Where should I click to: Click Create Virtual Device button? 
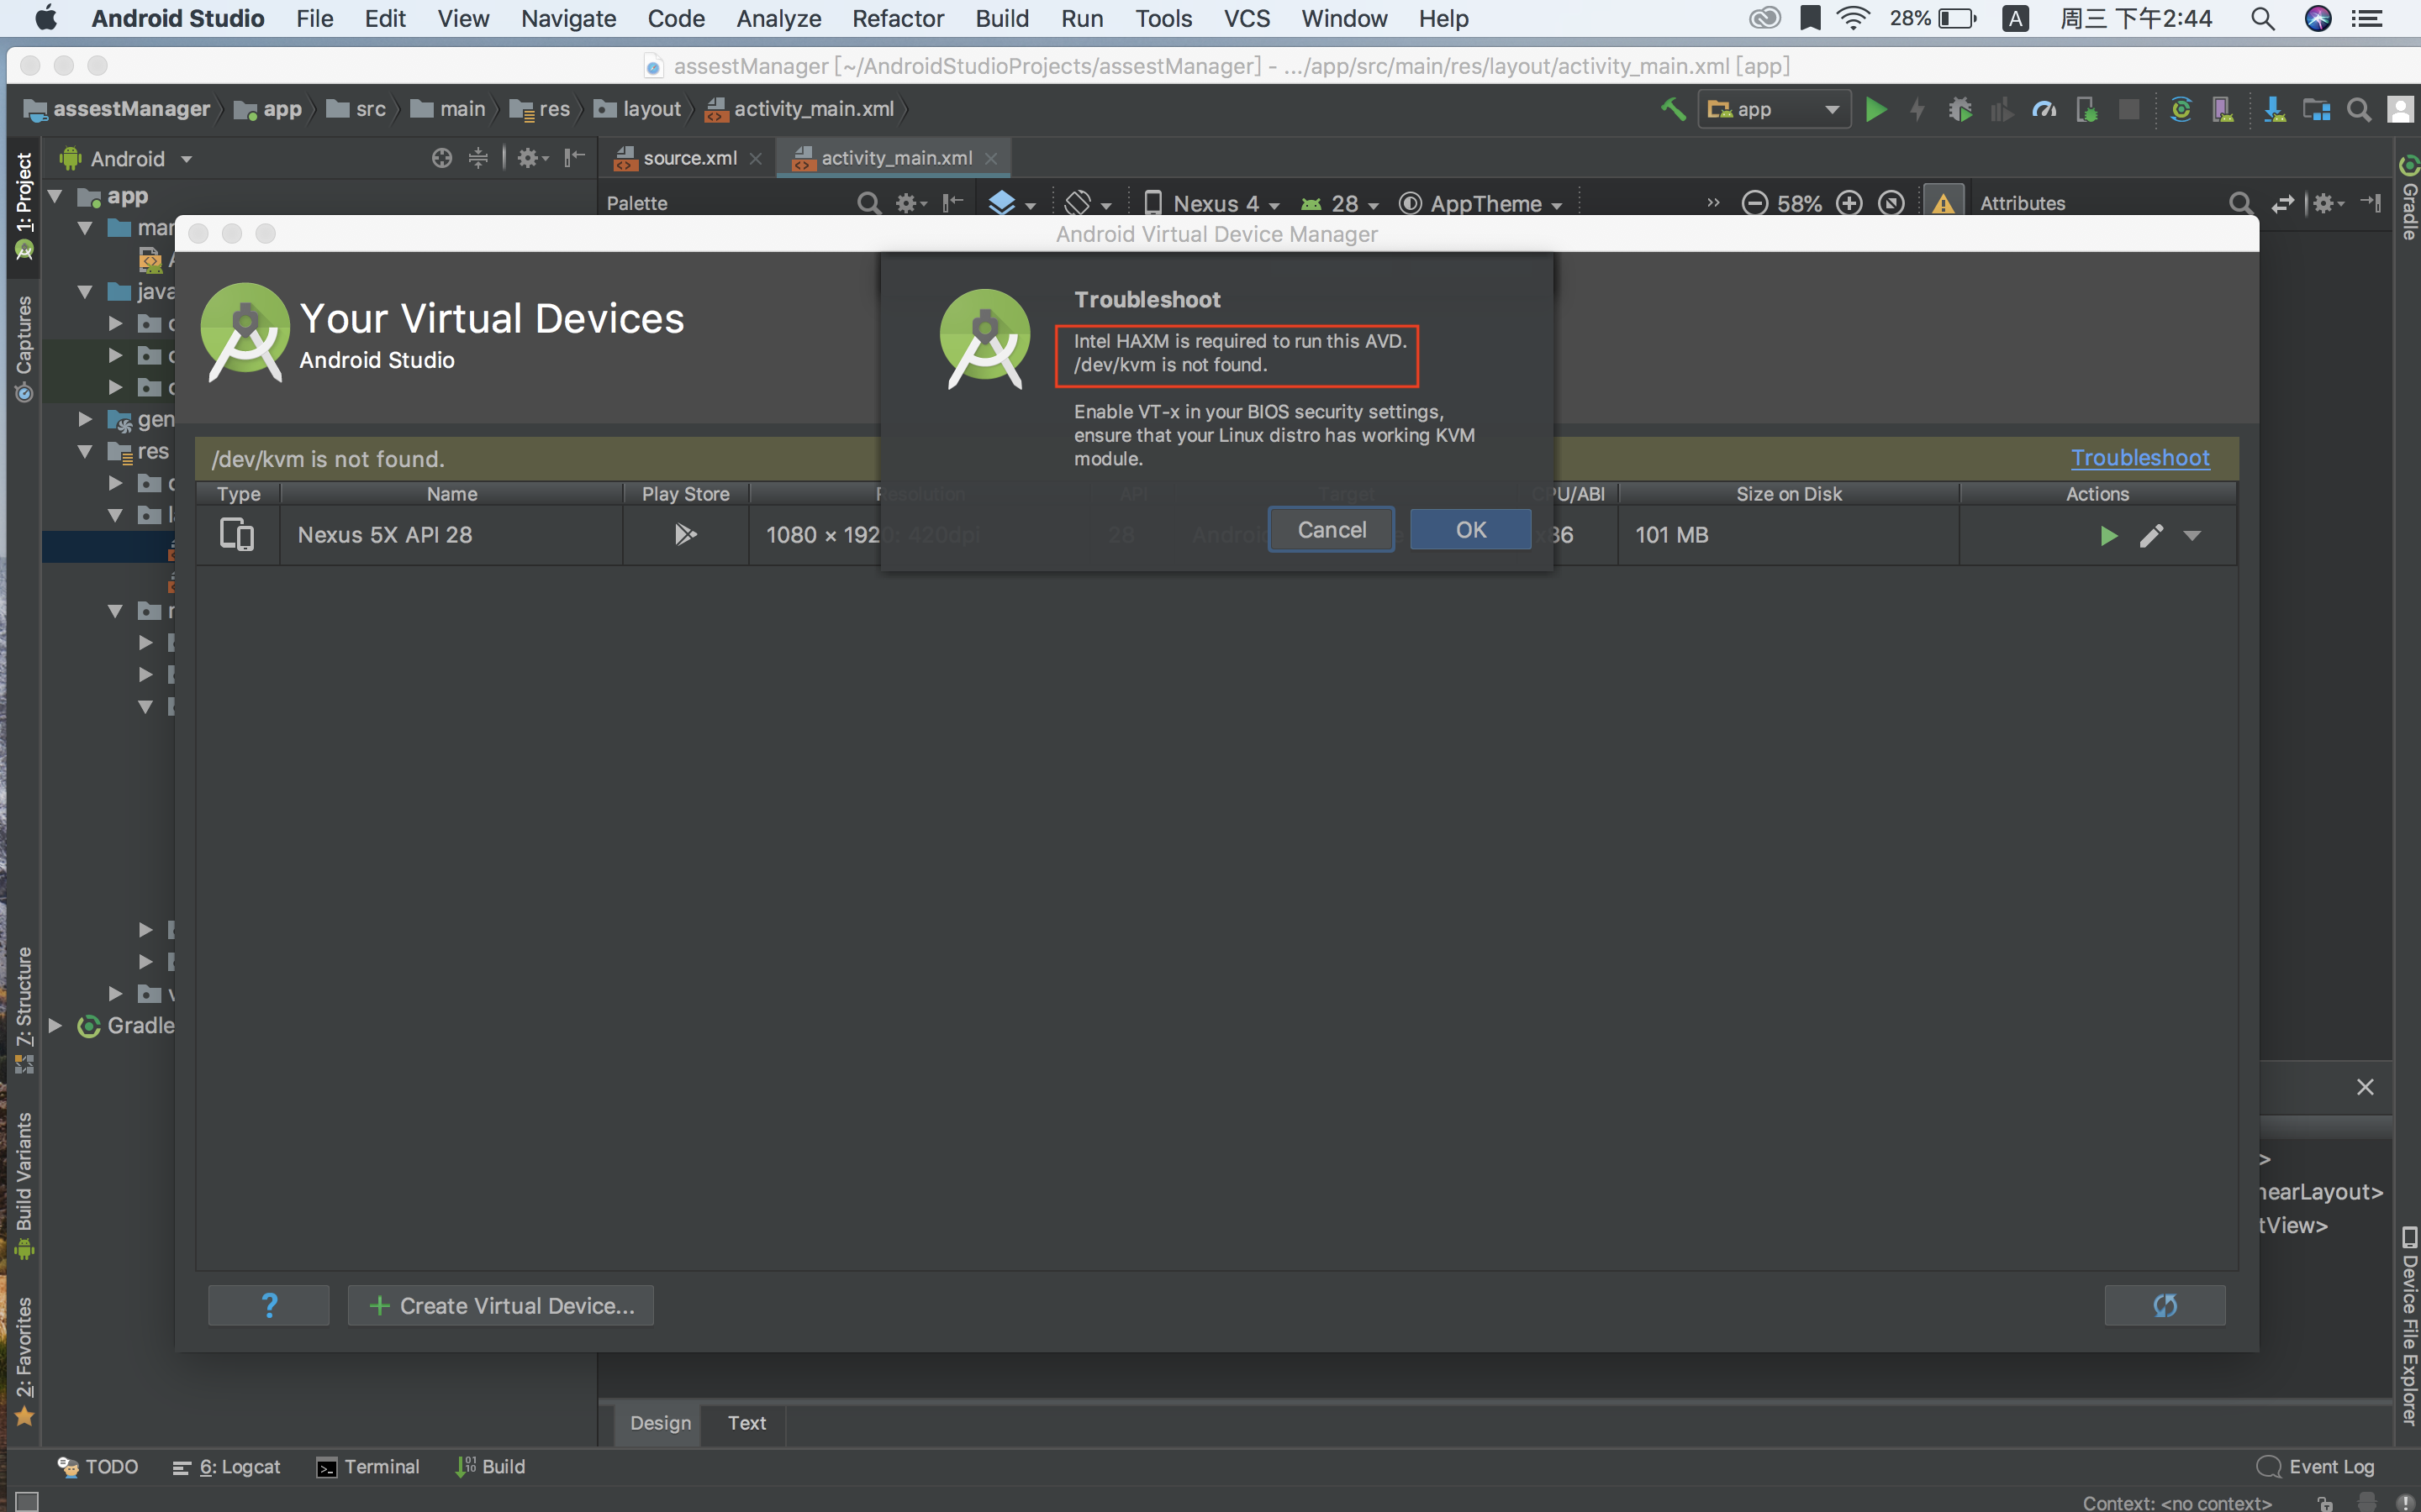tap(501, 1306)
